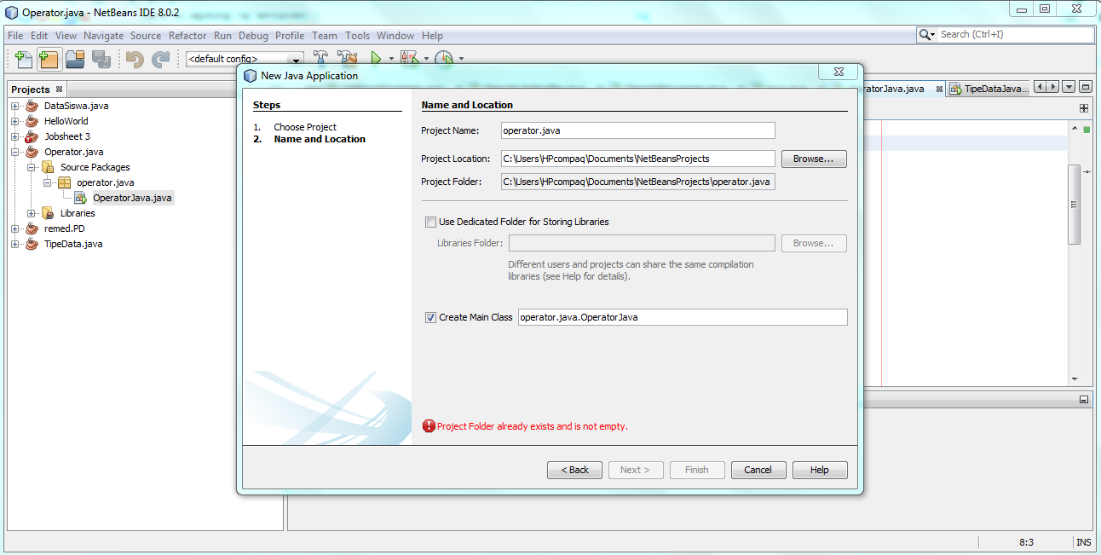The height and width of the screenshot is (555, 1101).
Task: Open the Run Project dropdown arrow
Action: coord(391,59)
